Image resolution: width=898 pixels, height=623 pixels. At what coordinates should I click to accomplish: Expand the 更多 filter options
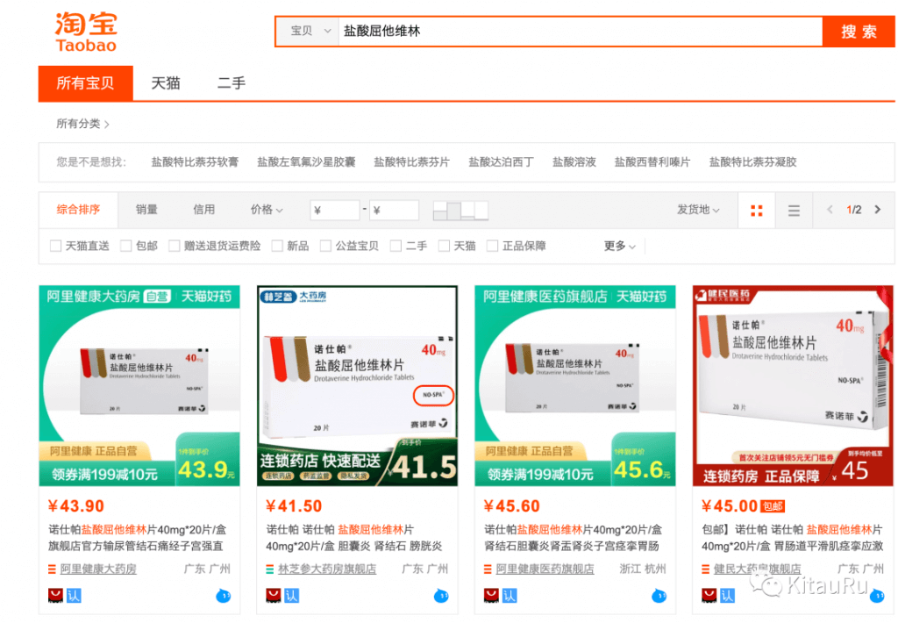619,247
